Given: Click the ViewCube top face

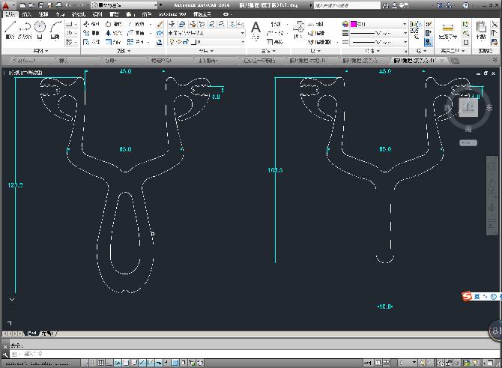Looking at the screenshot, I should (x=468, y=107).
